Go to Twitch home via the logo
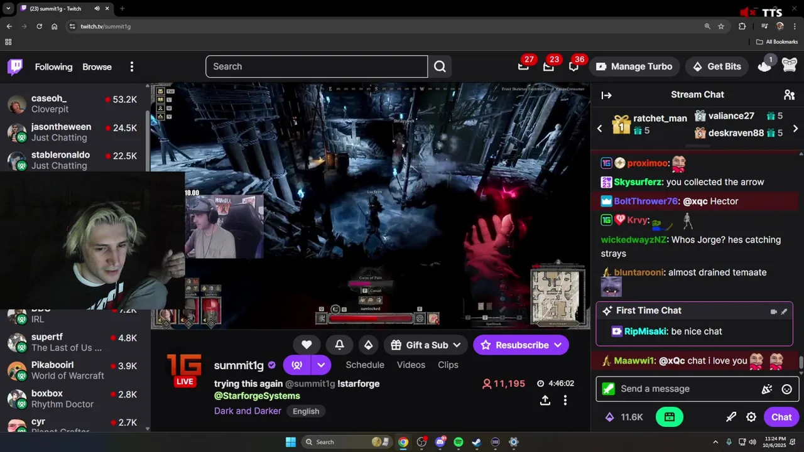This screenshot has width=804, height=452. pyautogui.click(x=15, y=67)
